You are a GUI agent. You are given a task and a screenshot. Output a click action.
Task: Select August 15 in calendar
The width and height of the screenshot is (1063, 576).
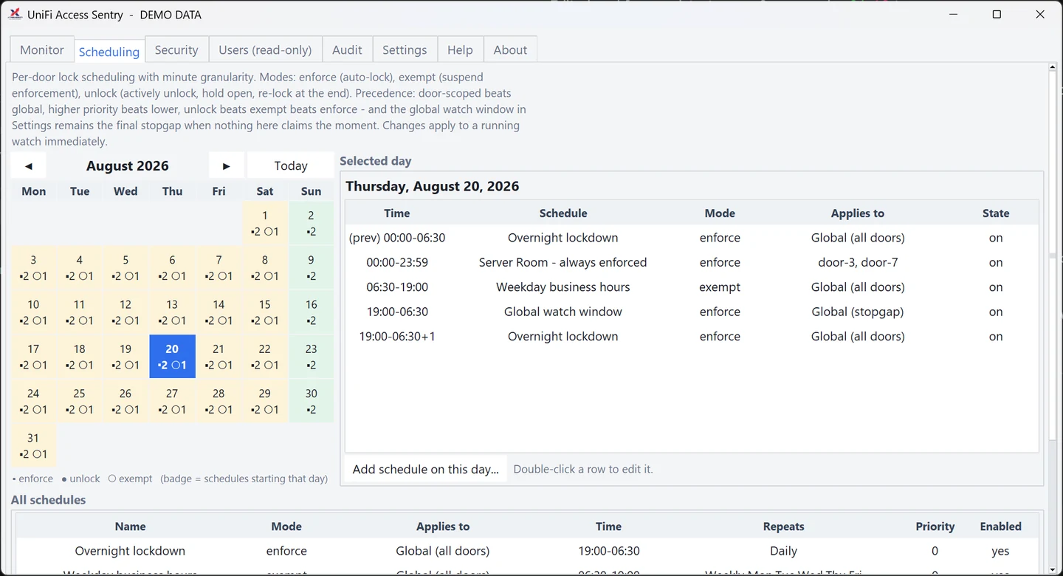coord(265,312)
